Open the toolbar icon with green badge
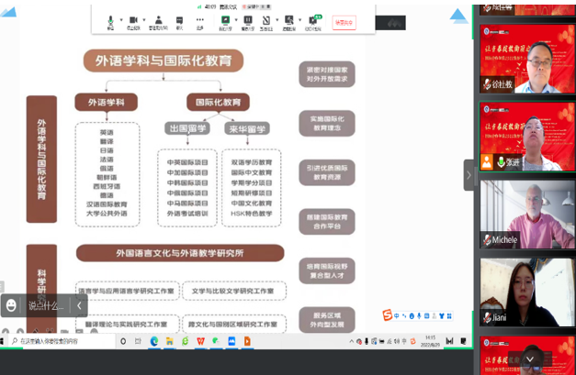Image resolution: width=576 pixels, height=375 pixels. pyautogui.click(x=313, y=22)
